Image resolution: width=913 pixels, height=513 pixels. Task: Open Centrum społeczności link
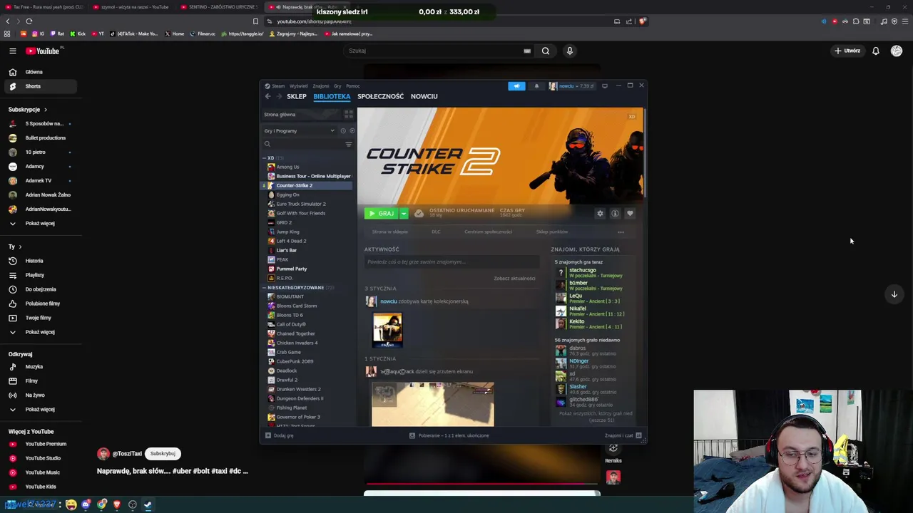point(489,232)
